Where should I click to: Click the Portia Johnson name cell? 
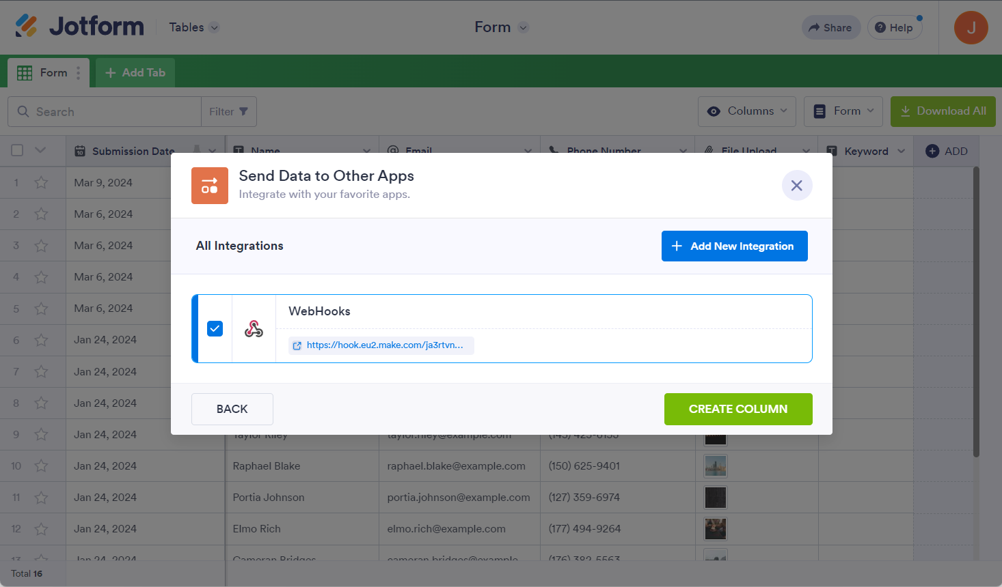[302, 498]
